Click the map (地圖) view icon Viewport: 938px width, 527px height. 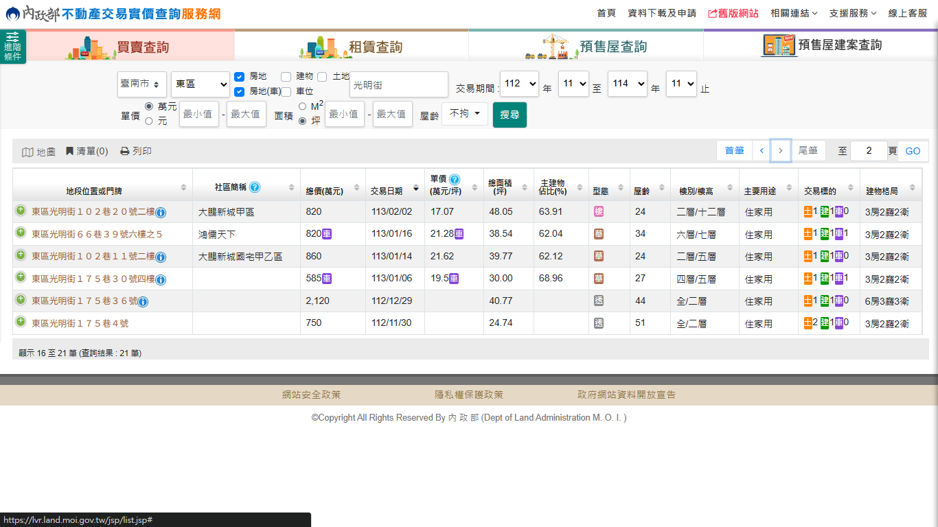tap(28, 152)
